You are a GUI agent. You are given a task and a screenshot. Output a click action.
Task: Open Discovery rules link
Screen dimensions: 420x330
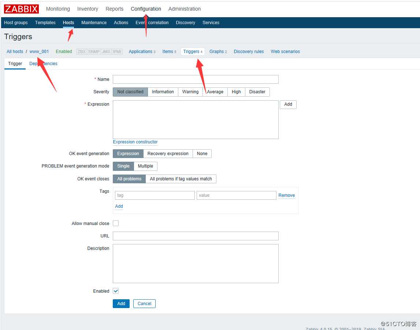pyautogui.click(x=249, y=51)
